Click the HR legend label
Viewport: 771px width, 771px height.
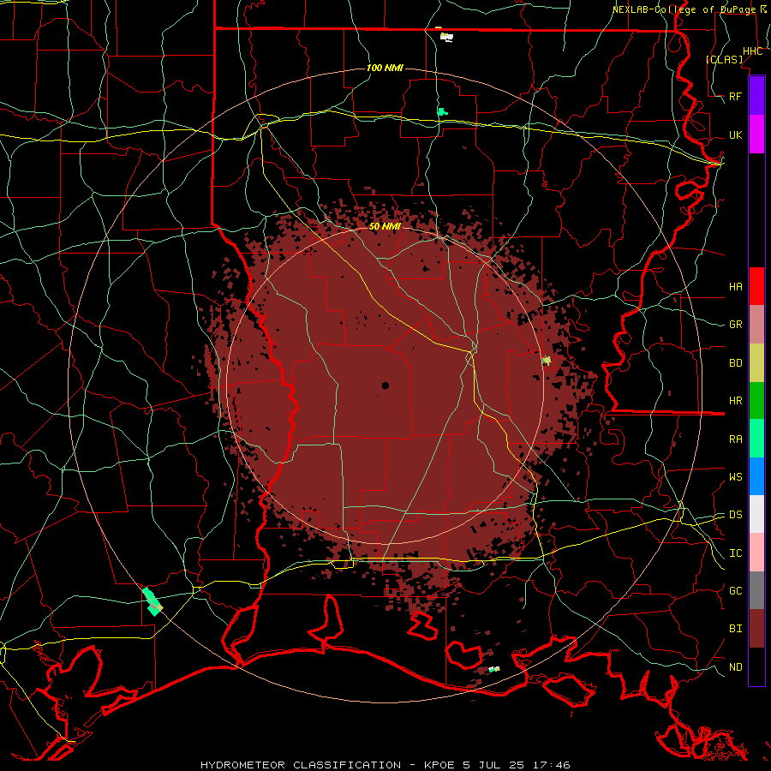pos(736,401)
